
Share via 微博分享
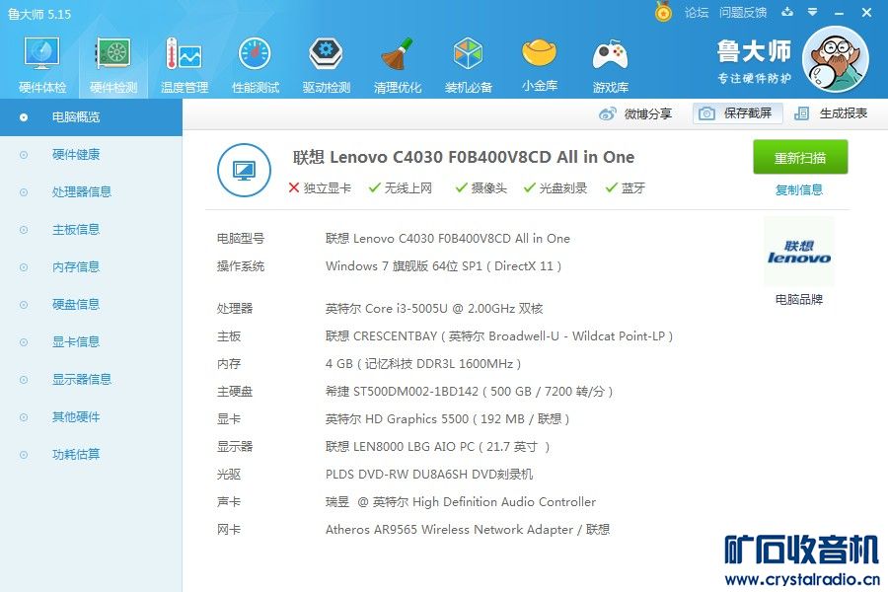635,113
